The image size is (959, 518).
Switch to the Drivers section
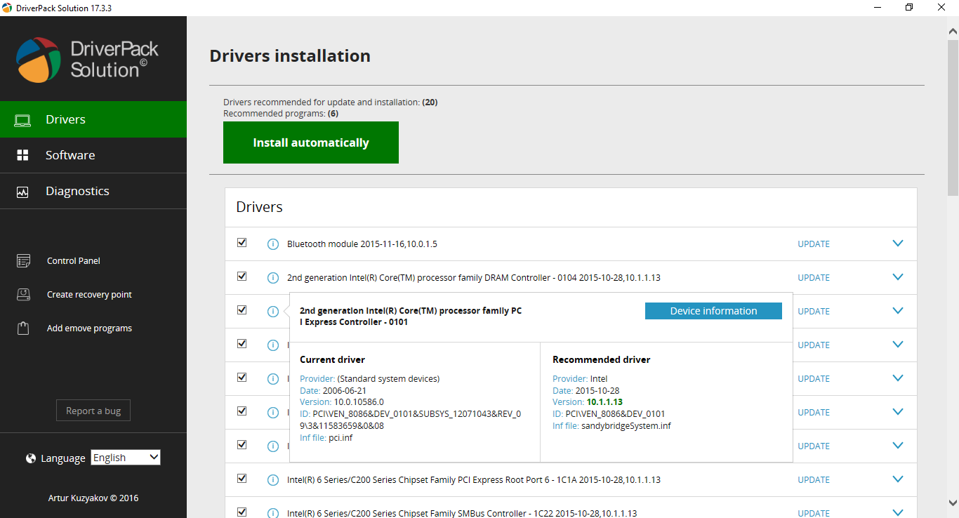(93, 119)
